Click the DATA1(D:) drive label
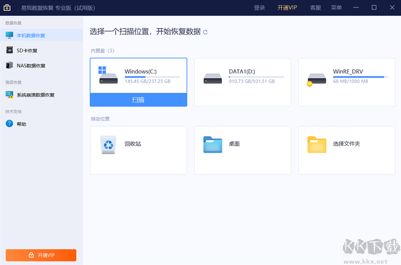 click(242, 72)
